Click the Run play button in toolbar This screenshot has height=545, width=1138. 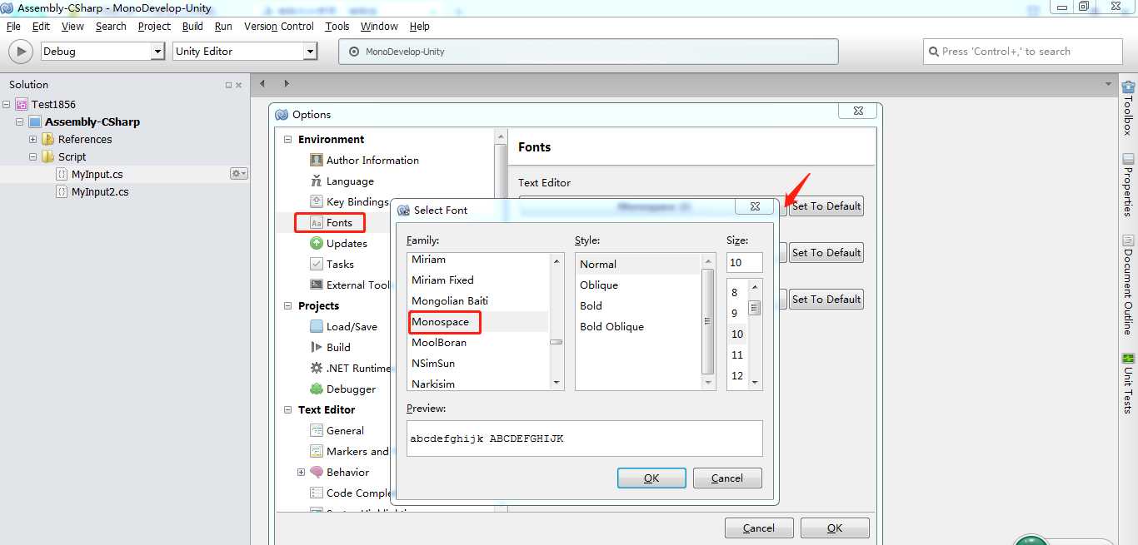click(21, 51)
